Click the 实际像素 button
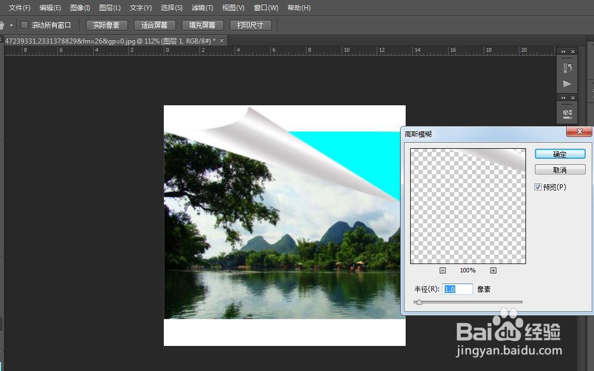Viewport: 594px width, 371px height. click(x=106, y=26)
